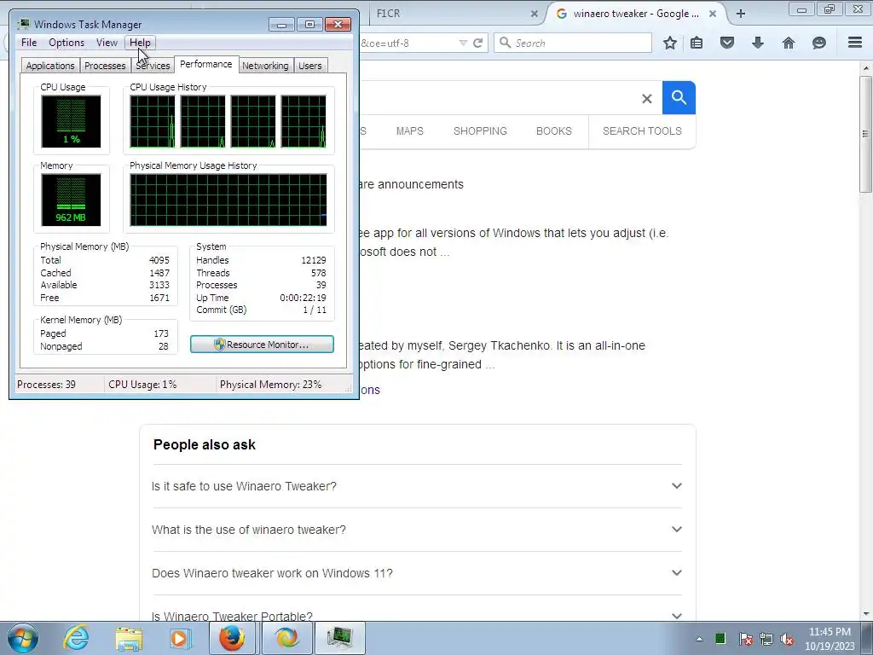Open SEARCH TOOLS on Google results

click(642, 130)
